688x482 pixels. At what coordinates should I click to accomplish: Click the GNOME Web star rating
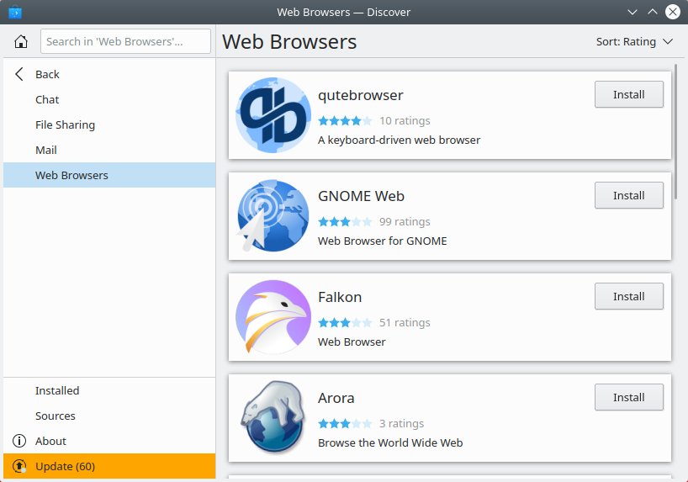[345, 222]
